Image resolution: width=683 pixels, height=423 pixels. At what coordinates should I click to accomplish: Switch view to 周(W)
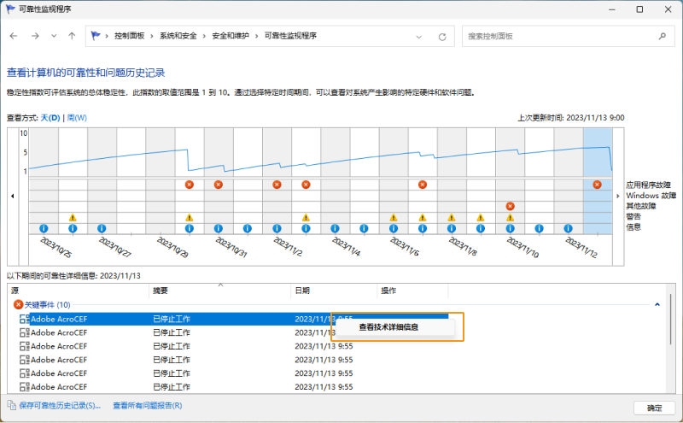pyautogui.click(x=77, y=118)
